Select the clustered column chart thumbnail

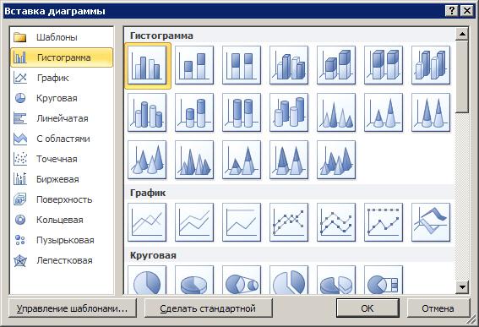point(147,65)
